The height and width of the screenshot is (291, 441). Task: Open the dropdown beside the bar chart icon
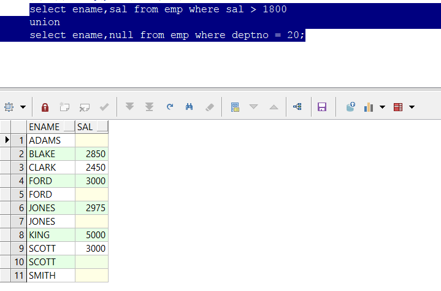382,107
